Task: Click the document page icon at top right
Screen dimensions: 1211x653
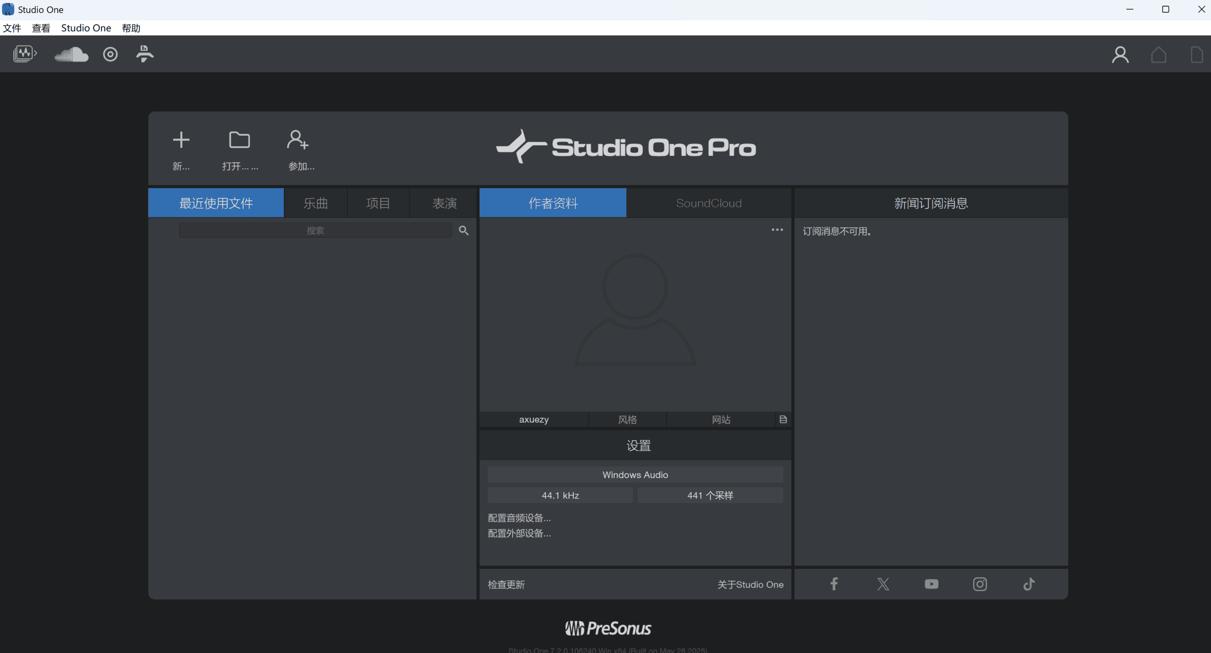Action: coord(1197,55)
